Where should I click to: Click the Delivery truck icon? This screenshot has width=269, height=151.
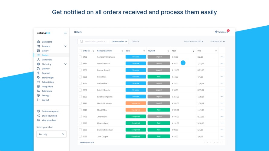[x=38, y=69]
